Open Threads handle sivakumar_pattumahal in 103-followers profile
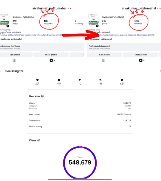161x181 pixels. point(11,39)
